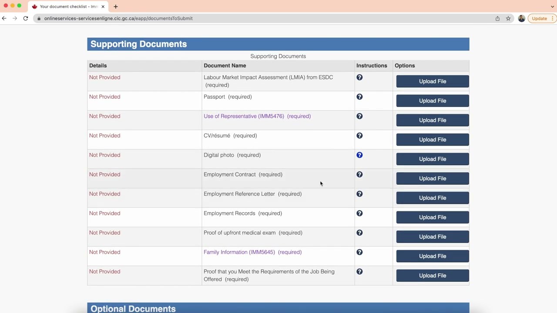Click the share icon in address bar
The image size is (557, 313).
click(x=497, y=18)
